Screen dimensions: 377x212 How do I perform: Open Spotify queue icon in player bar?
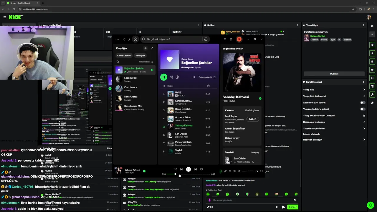coord(230,171)
